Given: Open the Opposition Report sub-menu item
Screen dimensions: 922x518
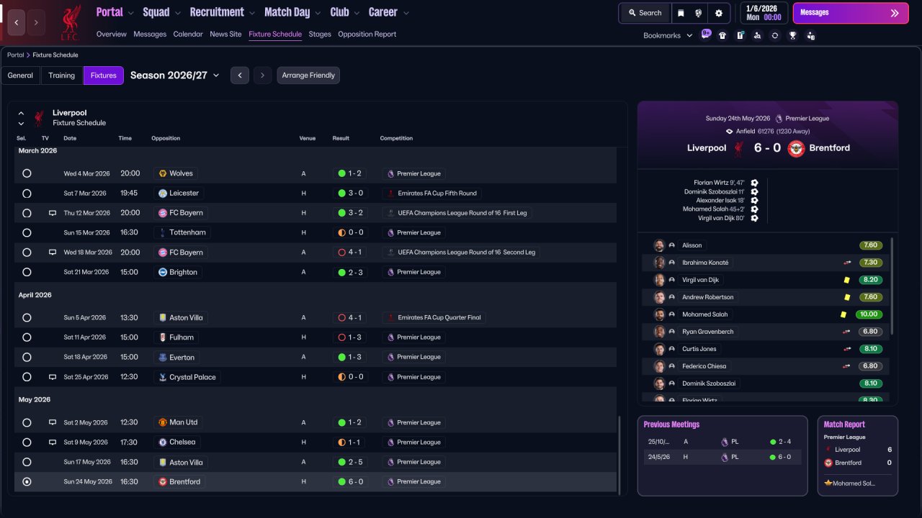Looking at the screenshot, I should (367, 34).
